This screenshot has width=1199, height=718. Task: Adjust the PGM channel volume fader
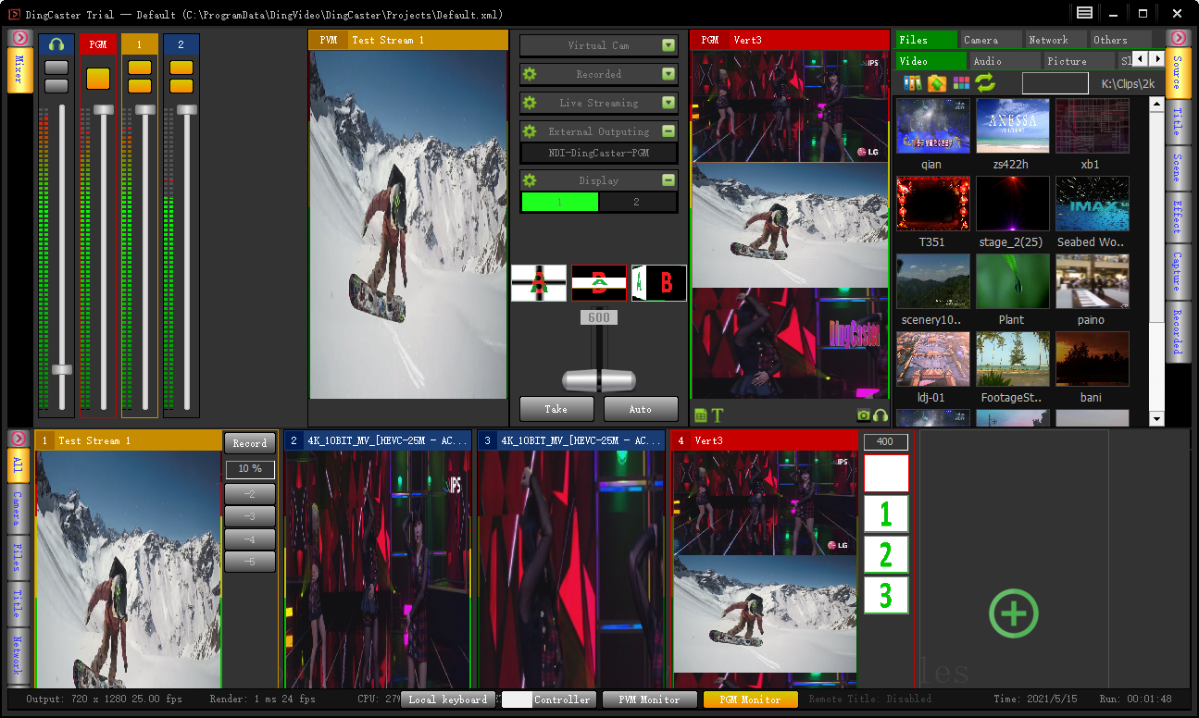click(x=103, y=109)
